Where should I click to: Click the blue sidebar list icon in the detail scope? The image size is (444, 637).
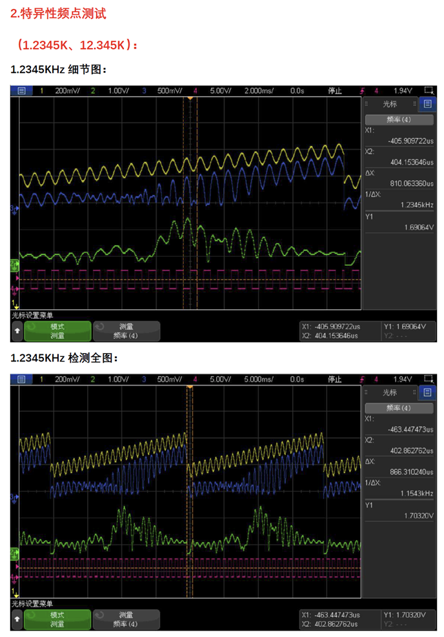coord(427,104)
